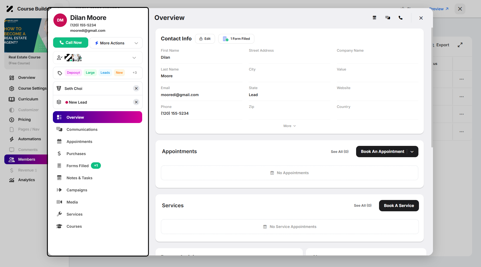Click the Large tag
481x267 pixels.
click(x=90, y=73)
